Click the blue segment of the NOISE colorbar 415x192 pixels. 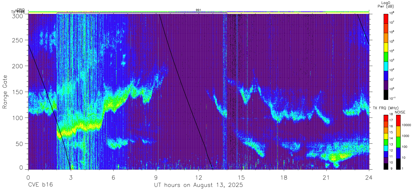(x=398, y=153)
